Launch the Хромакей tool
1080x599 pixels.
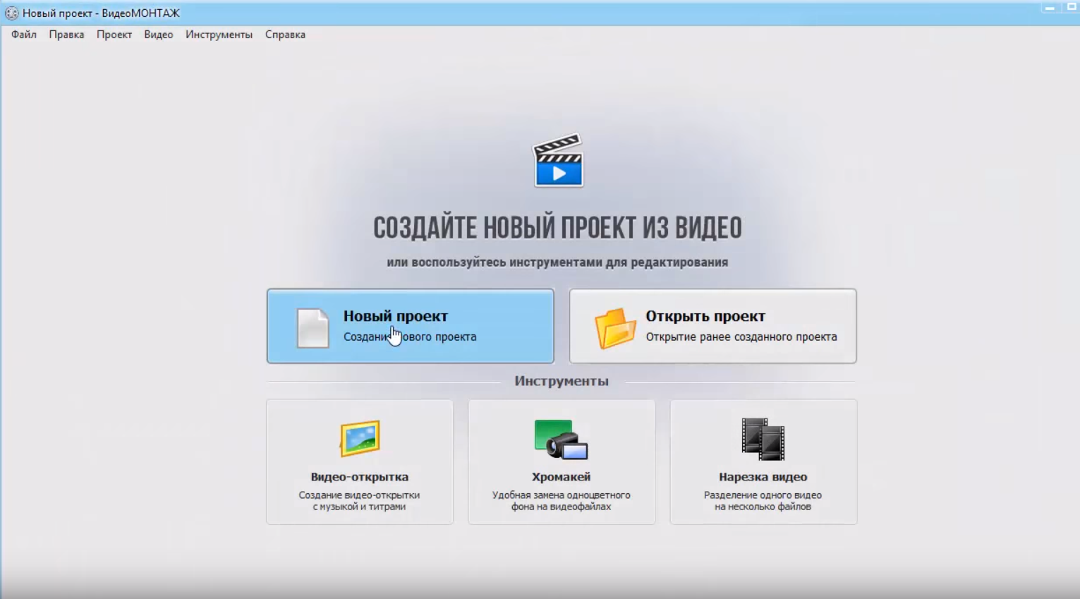[x=562, y=462]
